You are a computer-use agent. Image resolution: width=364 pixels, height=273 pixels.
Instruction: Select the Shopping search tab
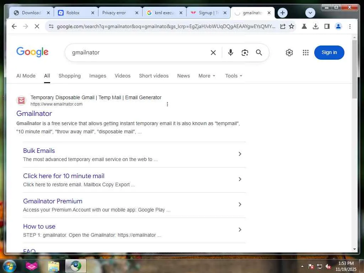coord(70,76)
